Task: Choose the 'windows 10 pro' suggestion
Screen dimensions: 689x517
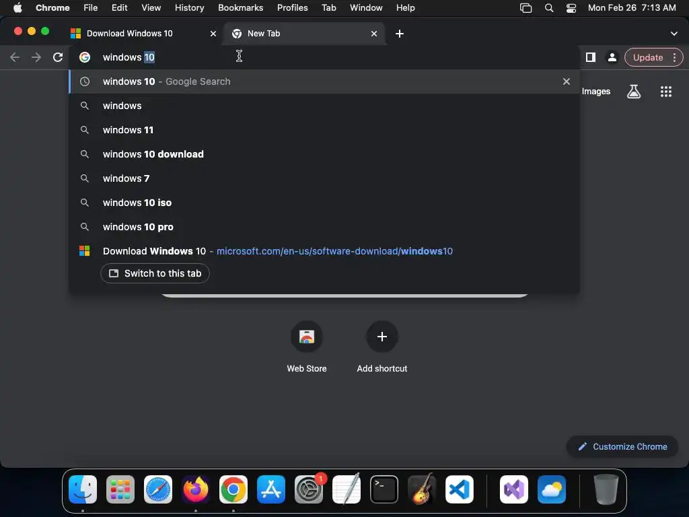Action: coord(324,227)
